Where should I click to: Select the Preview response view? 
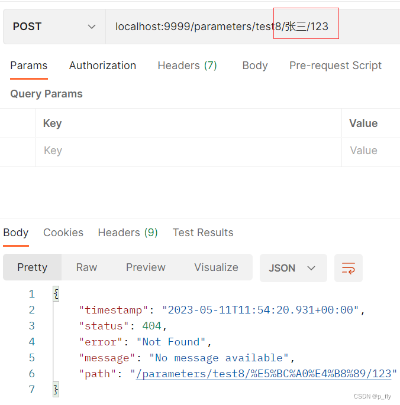pos(146,267)
